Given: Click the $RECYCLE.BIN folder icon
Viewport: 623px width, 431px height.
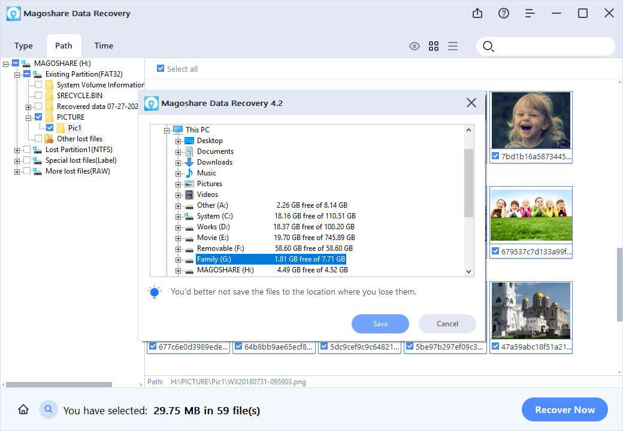Looking at the screenshot, I should 49,96.
